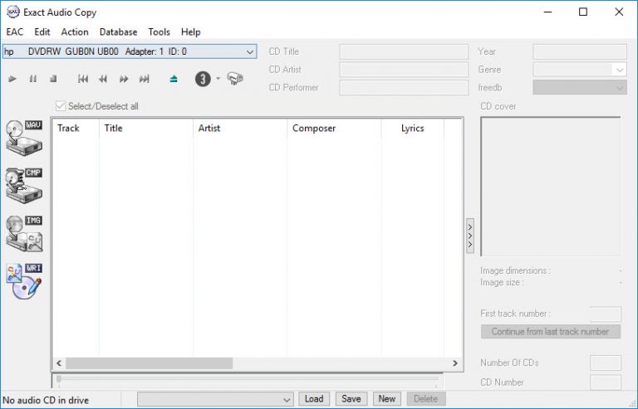Expand the freedb category dropdown
Image resolution: width=638 pixels, height=409 pixels.
click(x=619, y=87)
